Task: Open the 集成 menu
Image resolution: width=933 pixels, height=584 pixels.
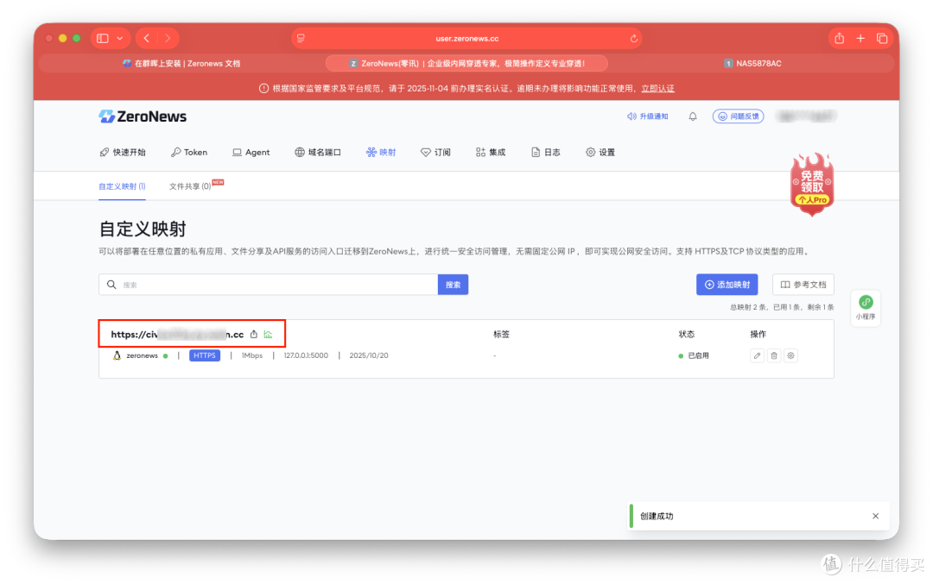Action: pyautogui.click(x=491, y=152)
